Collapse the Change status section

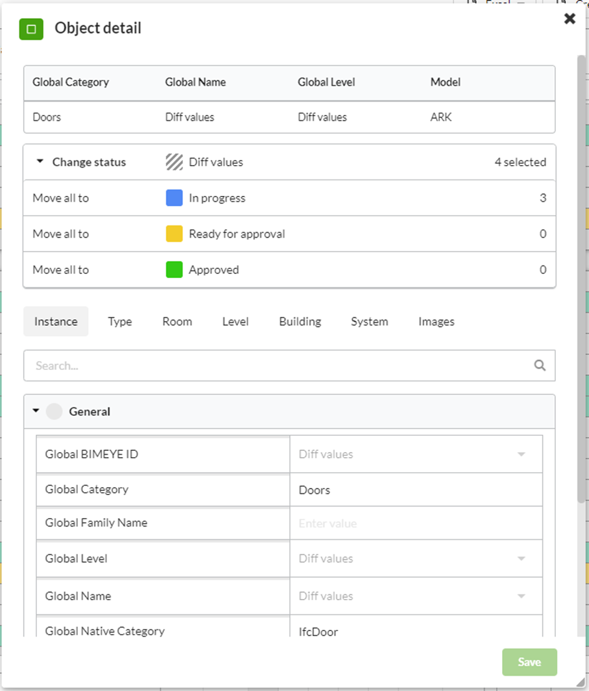(x=40, y=161)
